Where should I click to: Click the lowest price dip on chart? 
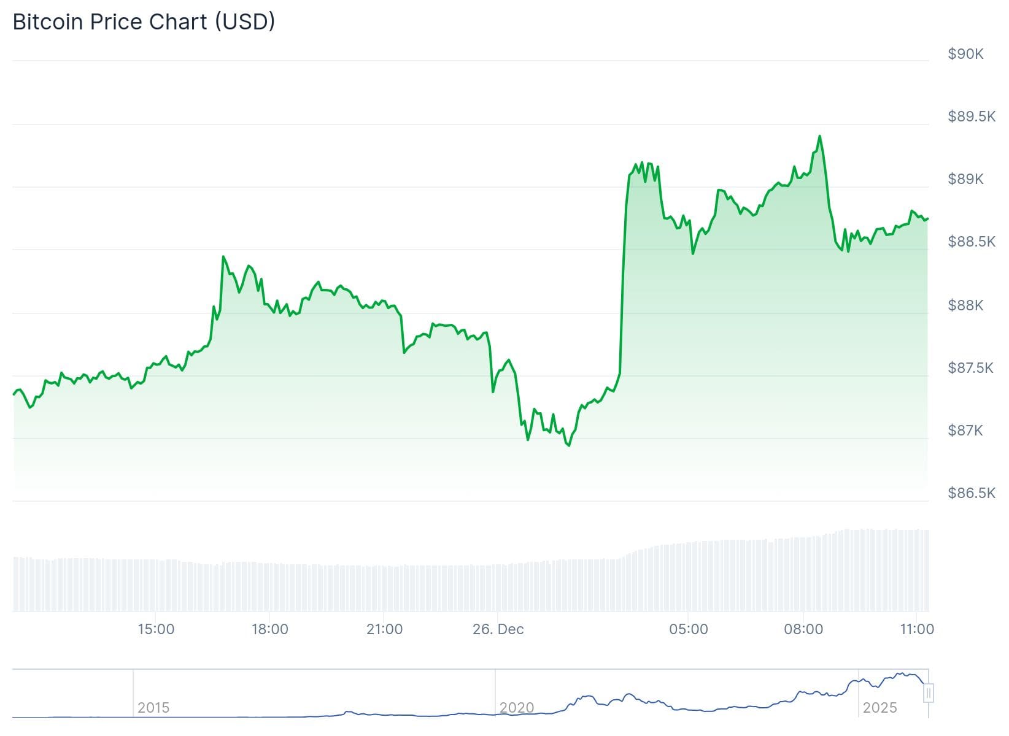569,445
